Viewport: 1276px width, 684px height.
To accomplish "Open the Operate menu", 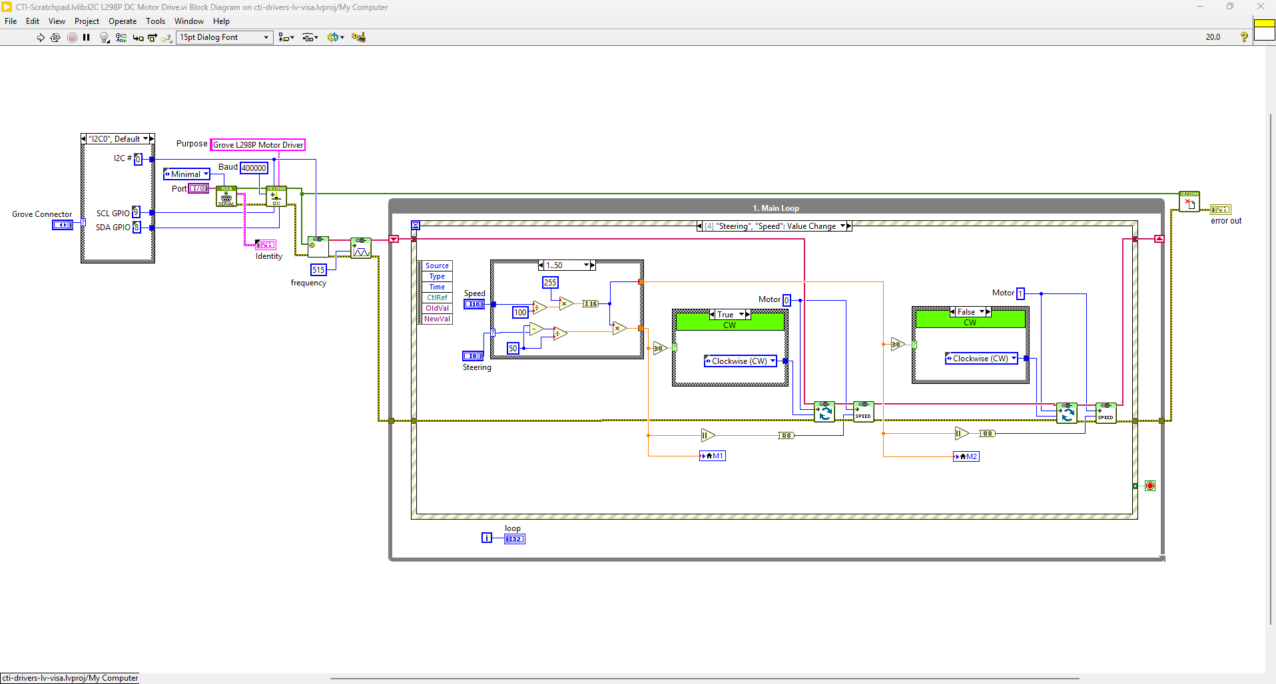I will point(123,21).
